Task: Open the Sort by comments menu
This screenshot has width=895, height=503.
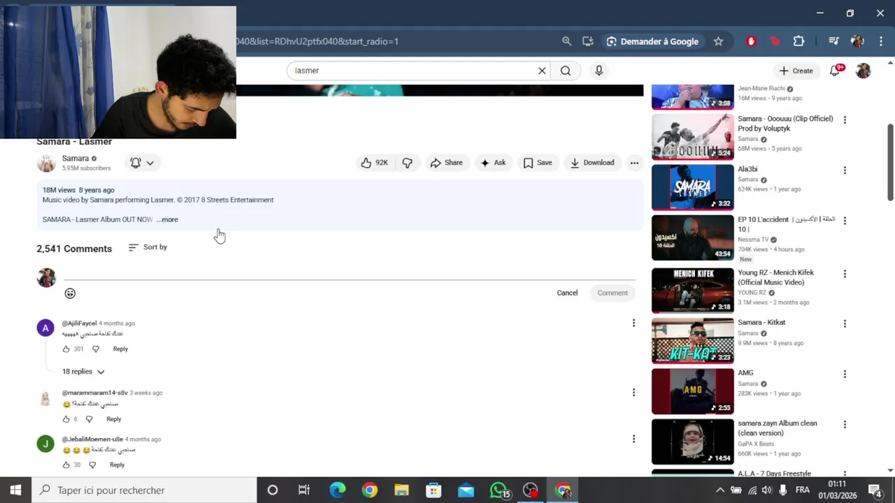Action: coord(148,247)
